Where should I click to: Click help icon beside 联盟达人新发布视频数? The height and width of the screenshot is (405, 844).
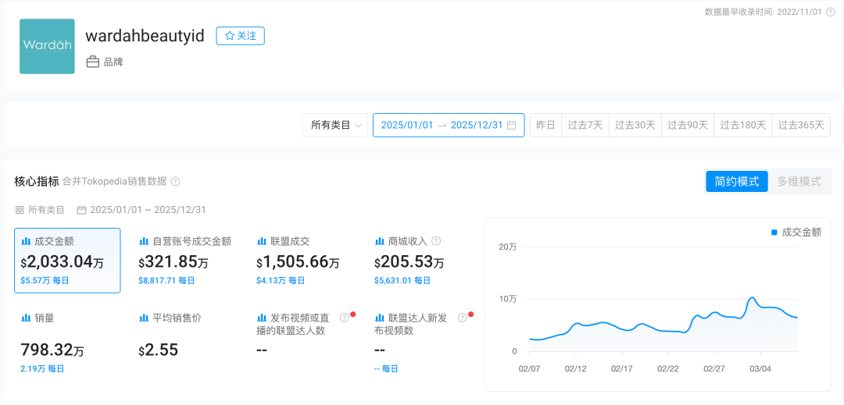pos(462,318)
